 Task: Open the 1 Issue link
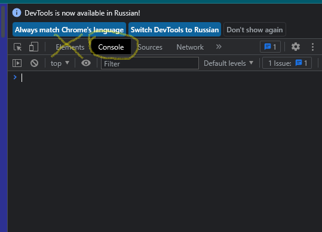[287, 63]
